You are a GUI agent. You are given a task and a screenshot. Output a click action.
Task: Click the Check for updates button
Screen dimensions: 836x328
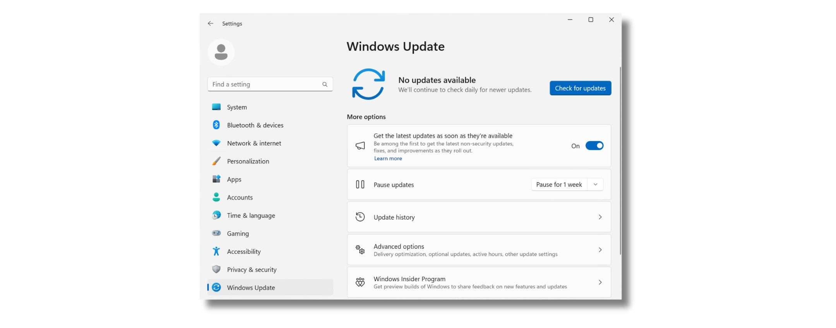580,88
